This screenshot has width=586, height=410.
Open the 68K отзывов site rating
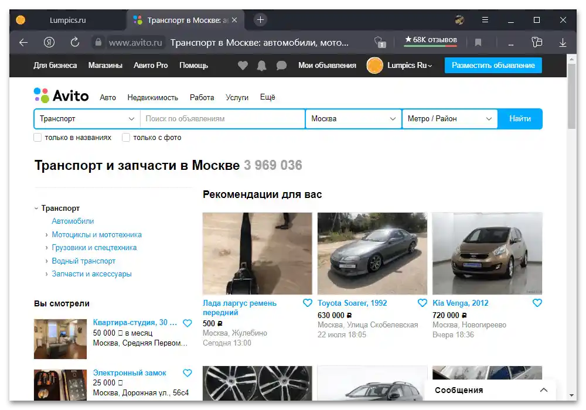pos(431,40)
